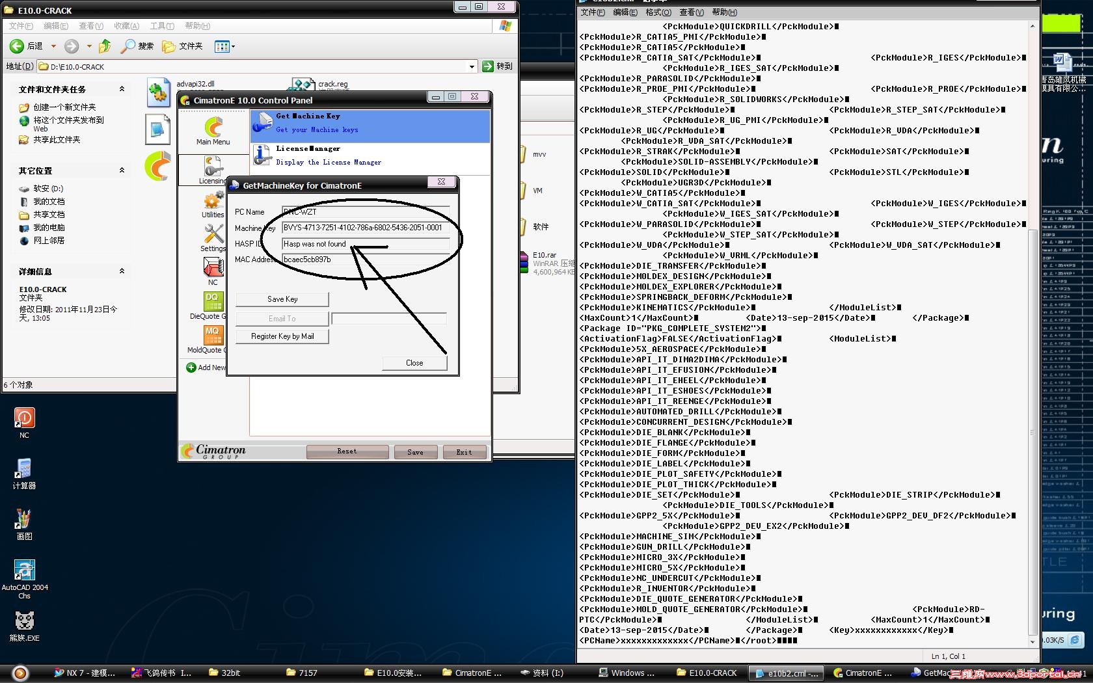The image size is (1093, 683).
Task: Open the views dropdown in Explorer toolbar
Action: [224, 46]
